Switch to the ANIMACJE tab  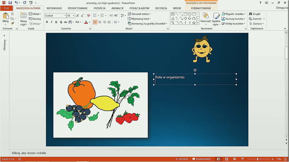117,8
